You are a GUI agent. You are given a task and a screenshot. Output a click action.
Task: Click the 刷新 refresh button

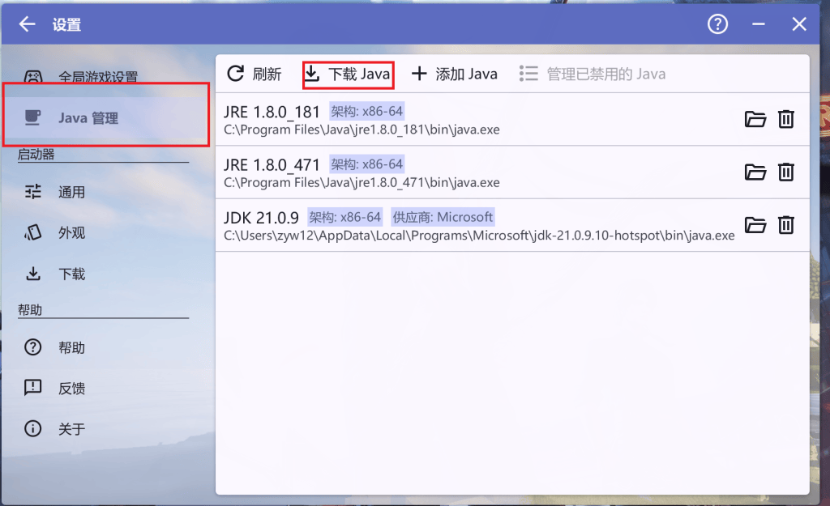[254, 74]
